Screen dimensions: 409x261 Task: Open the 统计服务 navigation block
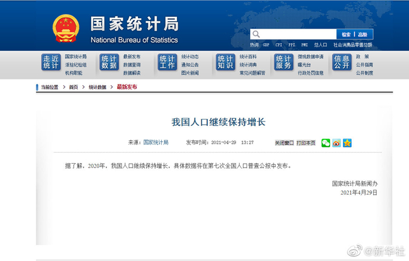283,62
